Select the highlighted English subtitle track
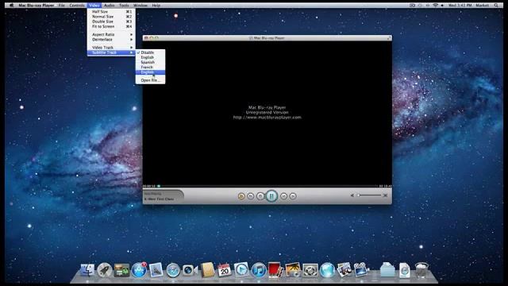 (x=150, y=72)
